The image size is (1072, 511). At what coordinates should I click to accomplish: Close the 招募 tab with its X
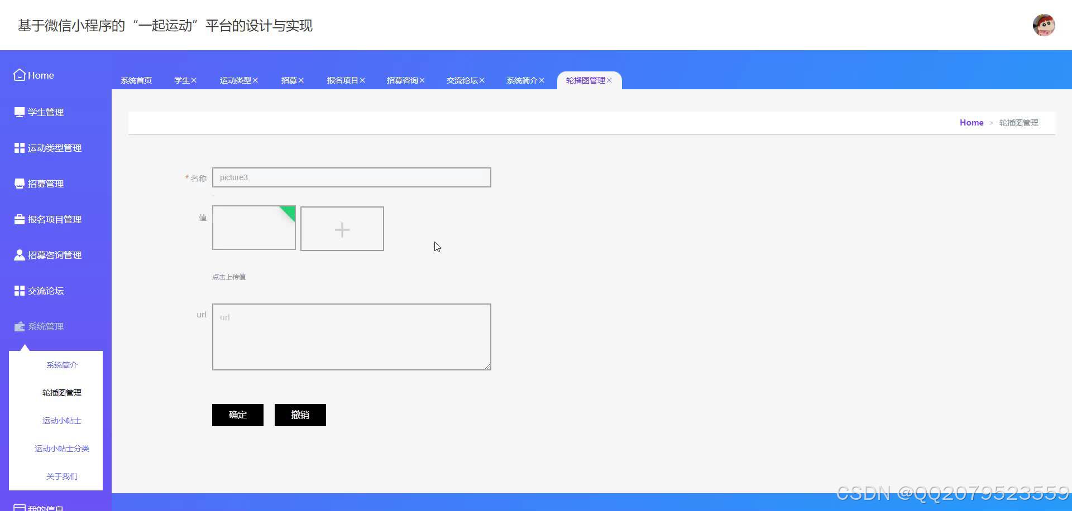pyautogui.click(x=301, y=80)
